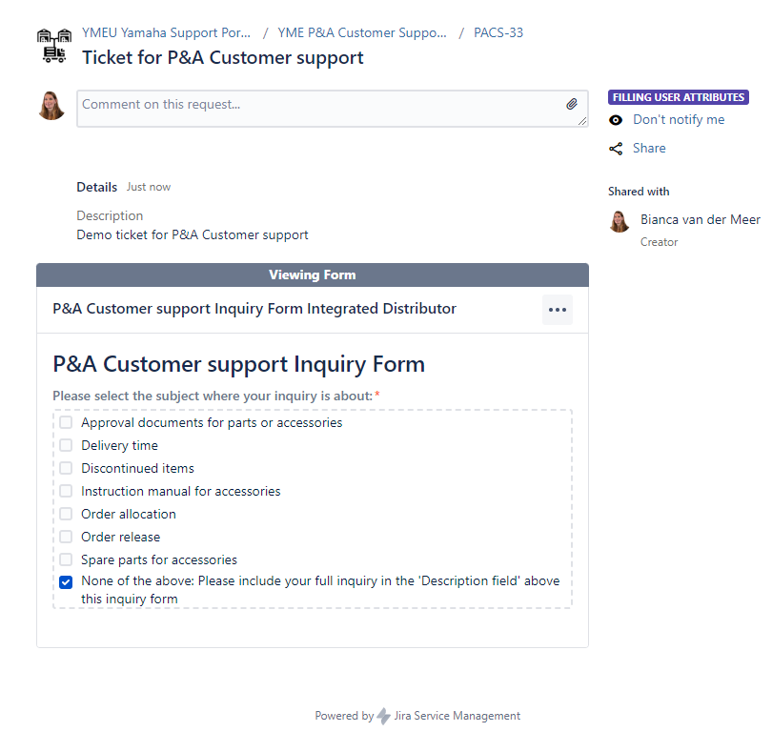The width and height of the screenshot is (772, 732).
Task: Click the PACS-33 breadcrumb link
Action: click(498, 32)
